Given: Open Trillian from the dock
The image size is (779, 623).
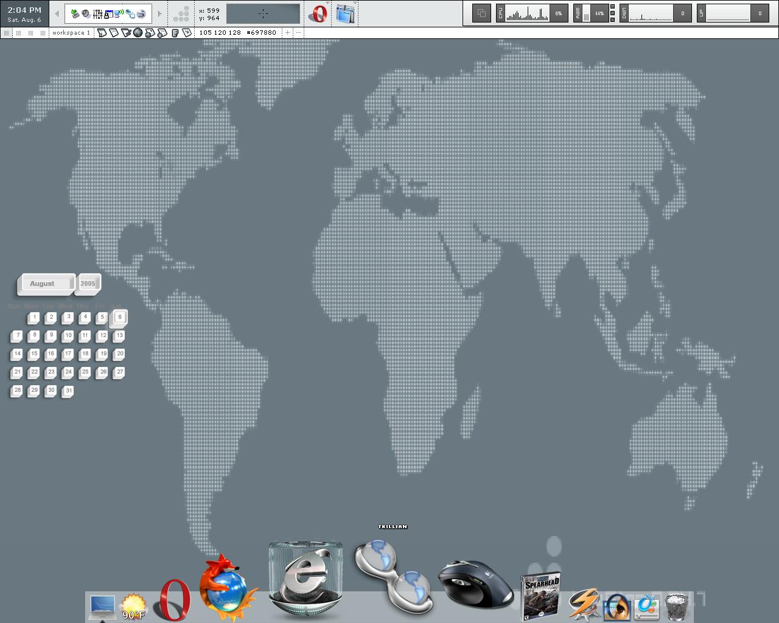Looking at the screenshot, I should click(x=393, y=576).
